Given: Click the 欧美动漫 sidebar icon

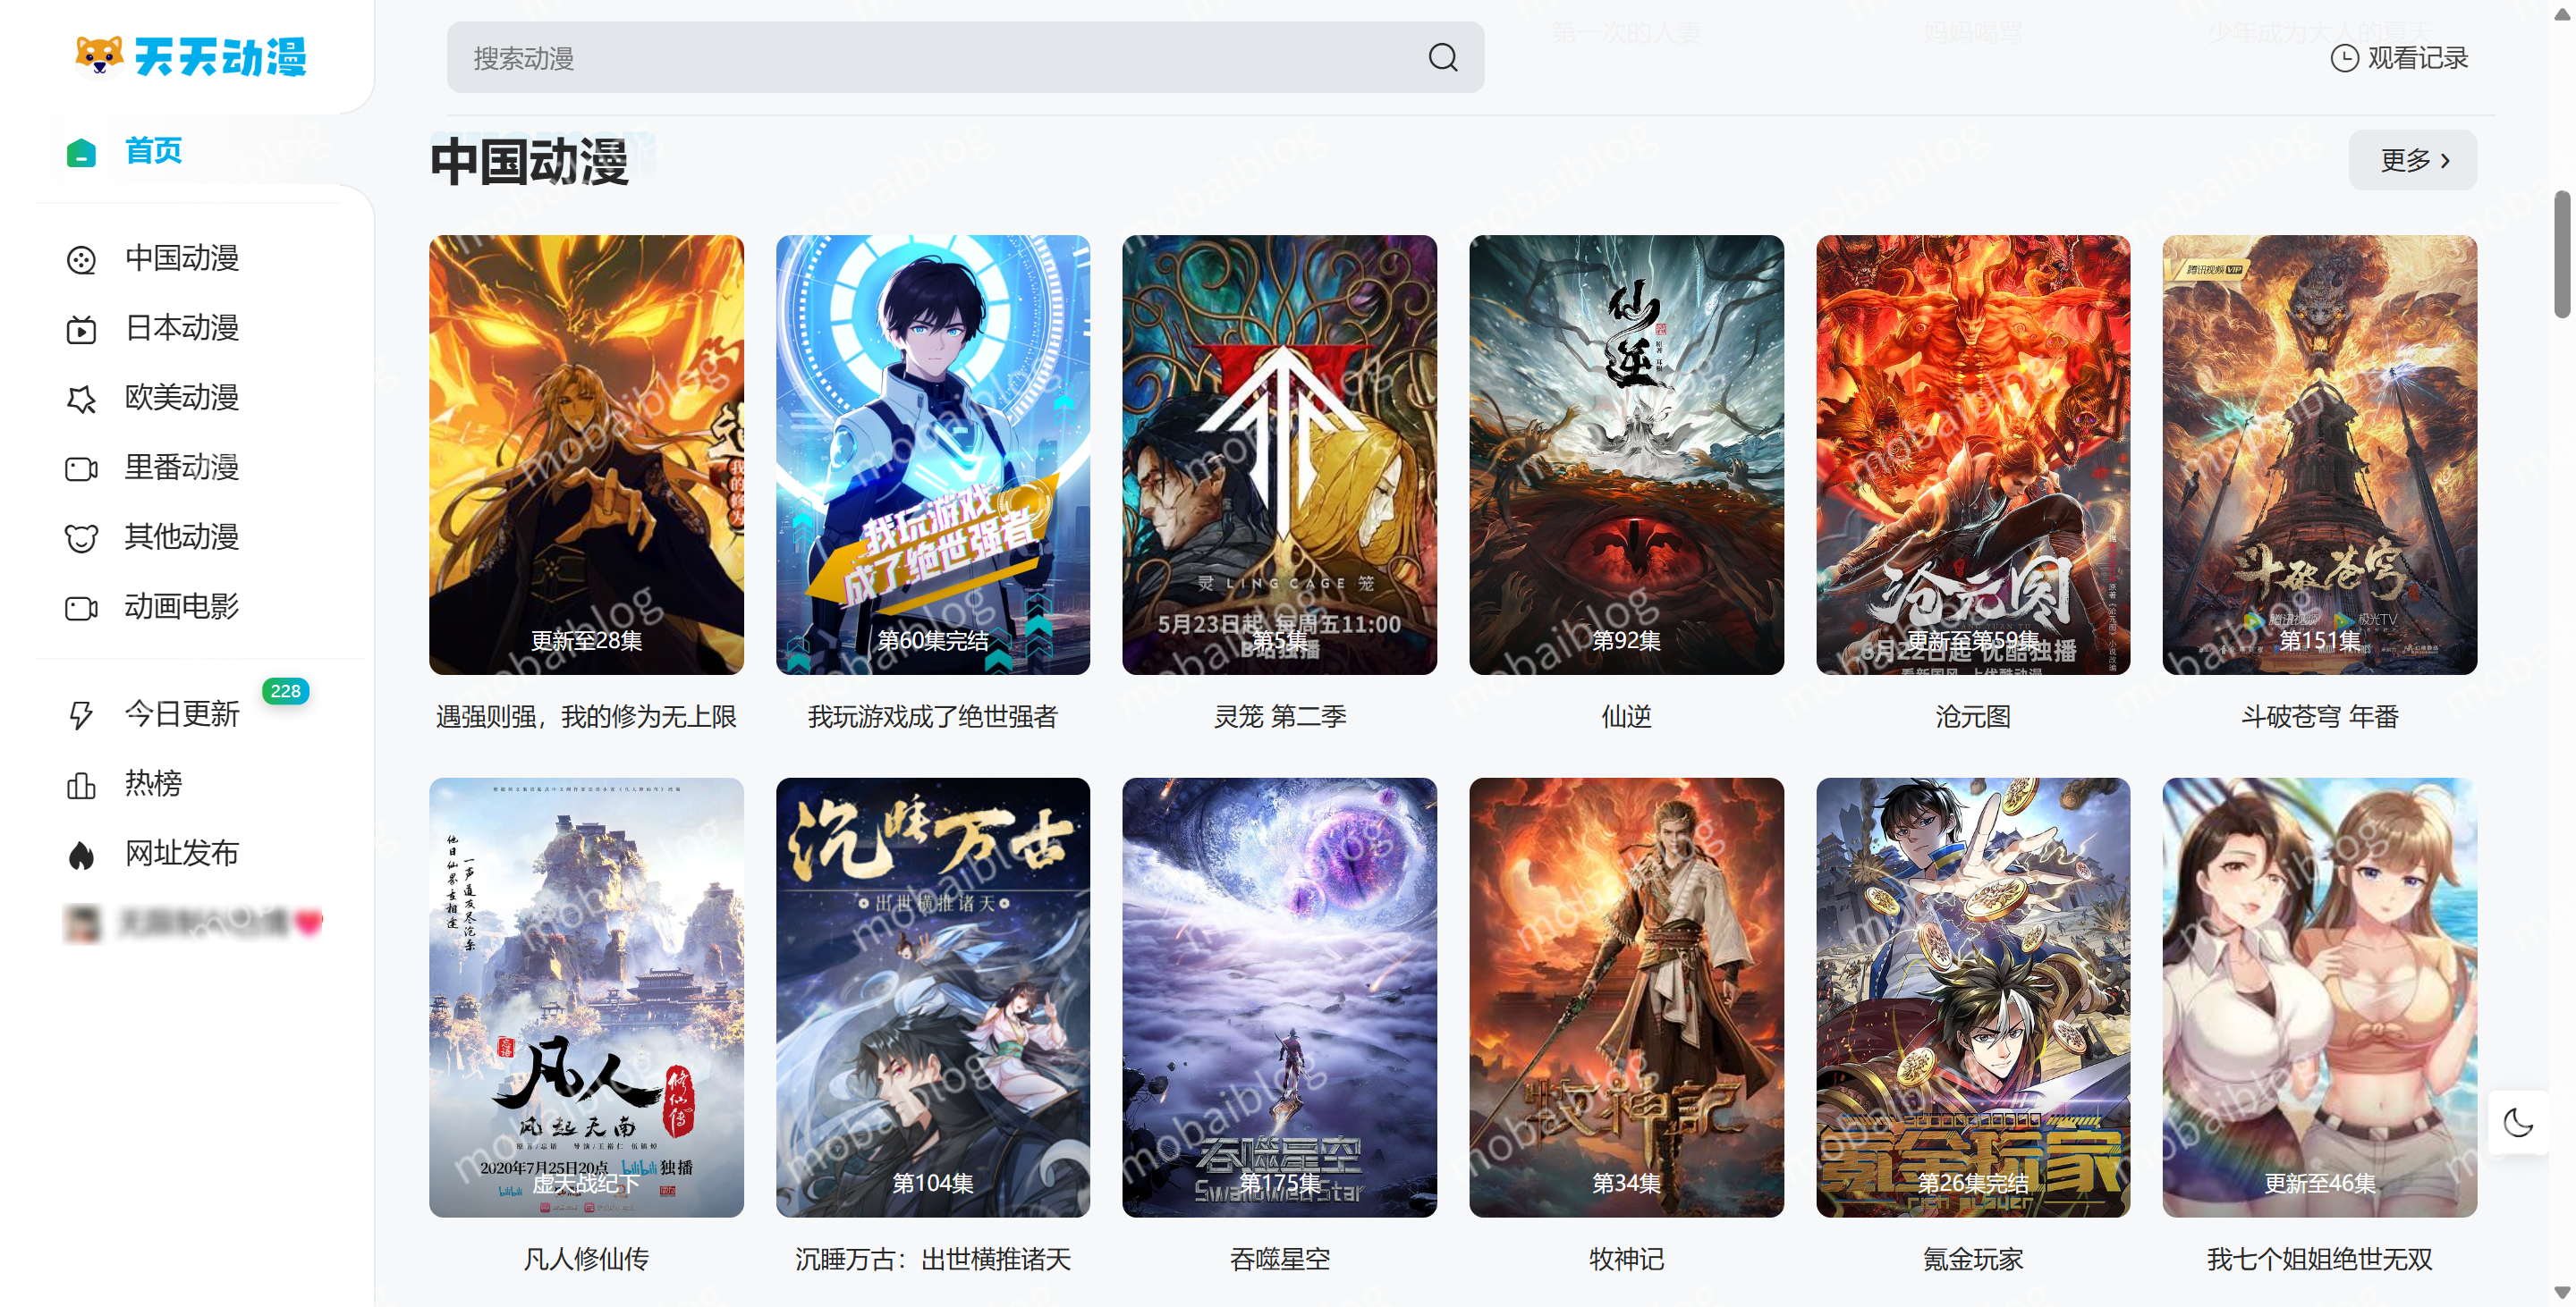Looking at the screenshot, I should (81, 400).
